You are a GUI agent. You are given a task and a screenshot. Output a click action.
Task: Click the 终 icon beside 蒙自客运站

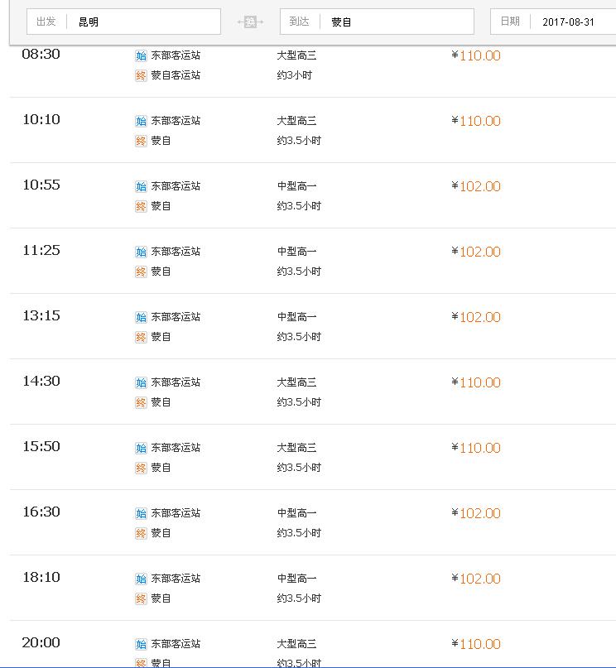click(141, 76)
